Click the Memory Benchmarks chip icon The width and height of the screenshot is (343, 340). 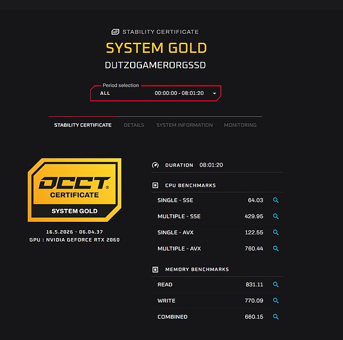click(x=155, y=270)
